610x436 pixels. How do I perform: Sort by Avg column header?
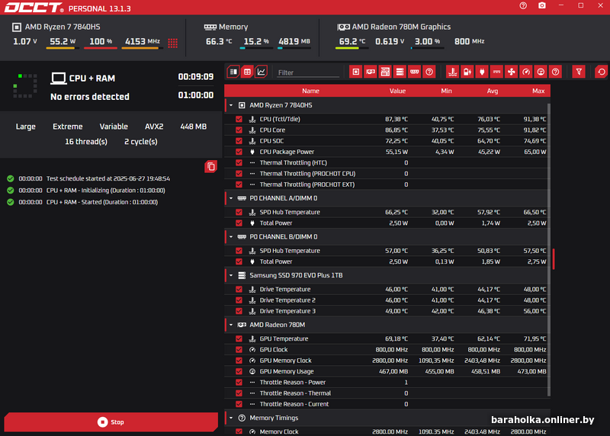(493, 91)
